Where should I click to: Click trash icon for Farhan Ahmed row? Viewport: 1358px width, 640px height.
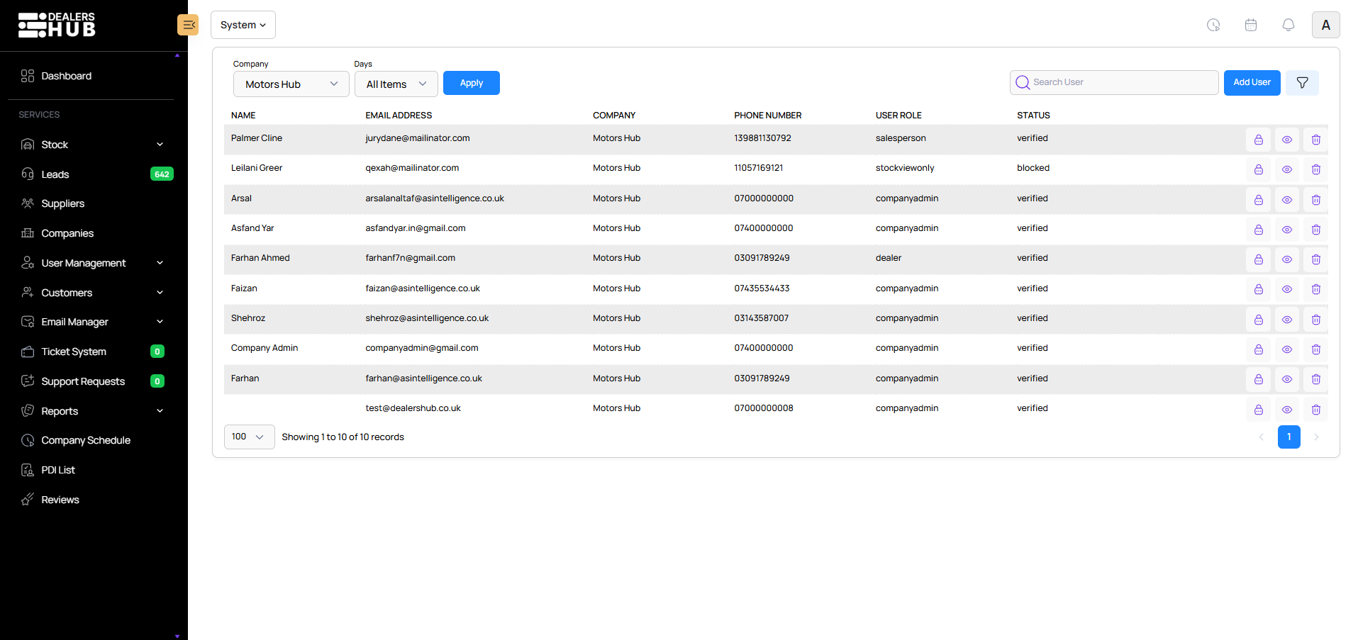pyautogui.click(x=1315, y=259)
